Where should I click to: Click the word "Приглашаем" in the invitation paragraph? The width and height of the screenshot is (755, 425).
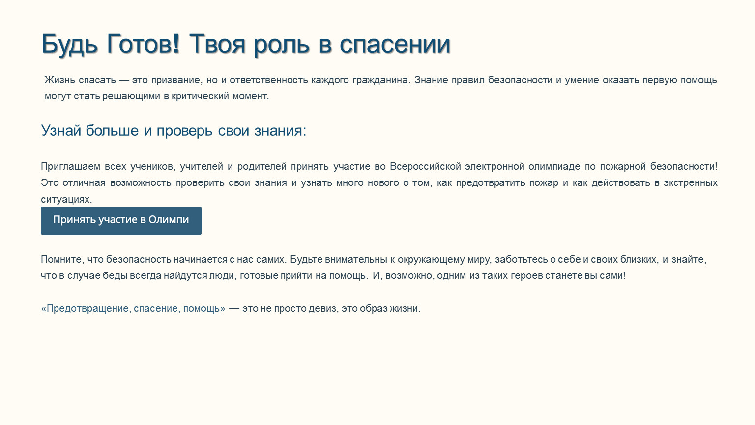tap(70, 166)
